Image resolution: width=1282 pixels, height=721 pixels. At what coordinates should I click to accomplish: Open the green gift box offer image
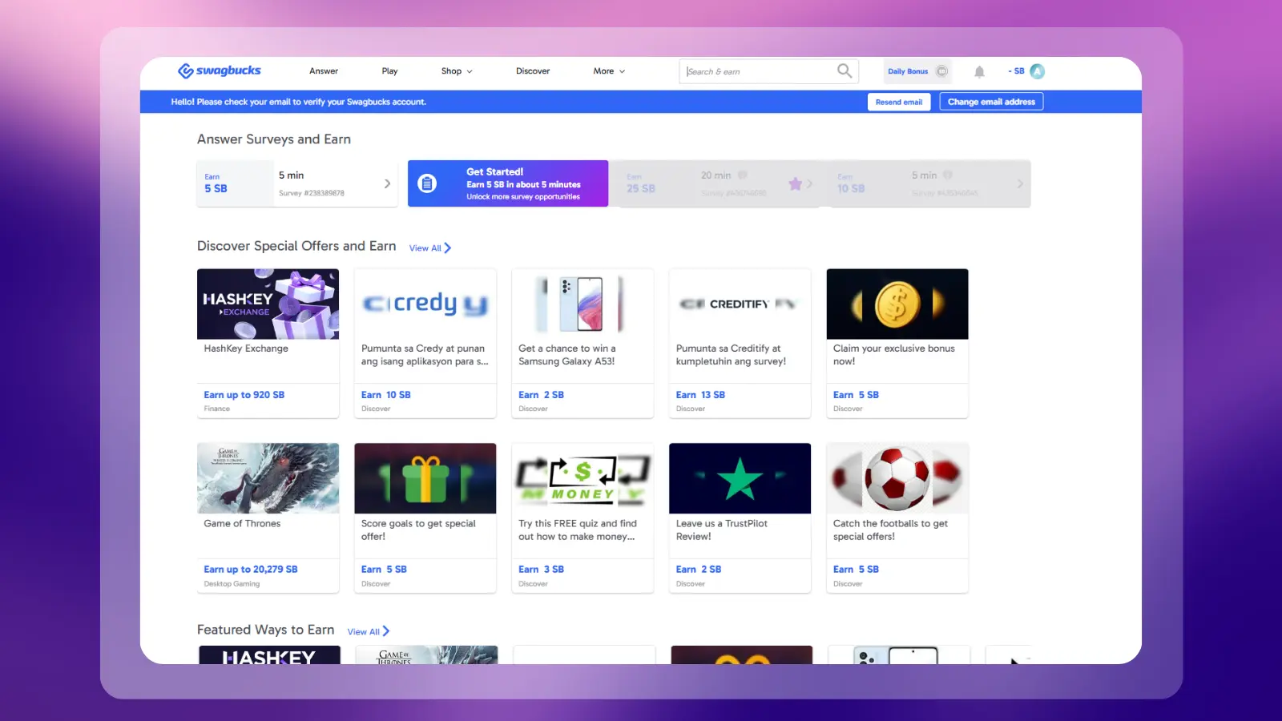pos(425,478)
